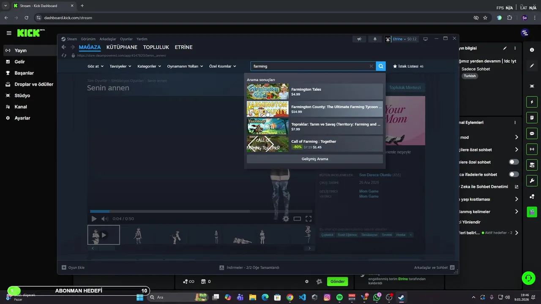Viewport: 541px width, 304px height.
Task: Click the green Gönder button
Action: pos(337,282)
